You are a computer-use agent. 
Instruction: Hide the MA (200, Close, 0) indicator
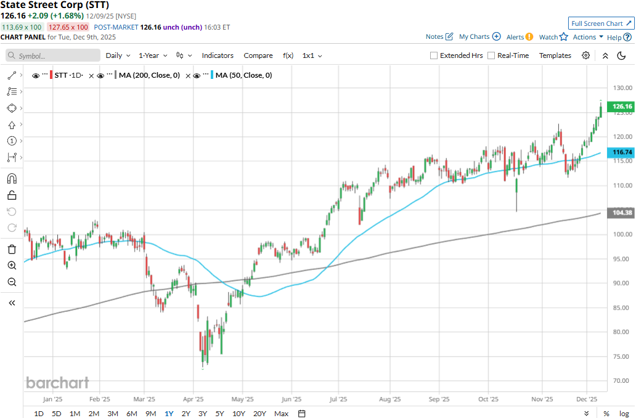point(100,75)
